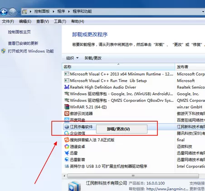The image size is (205, 191).
Task: Click the 企业微信 icon
Action: pyautogui.click(x=67, y=133)
